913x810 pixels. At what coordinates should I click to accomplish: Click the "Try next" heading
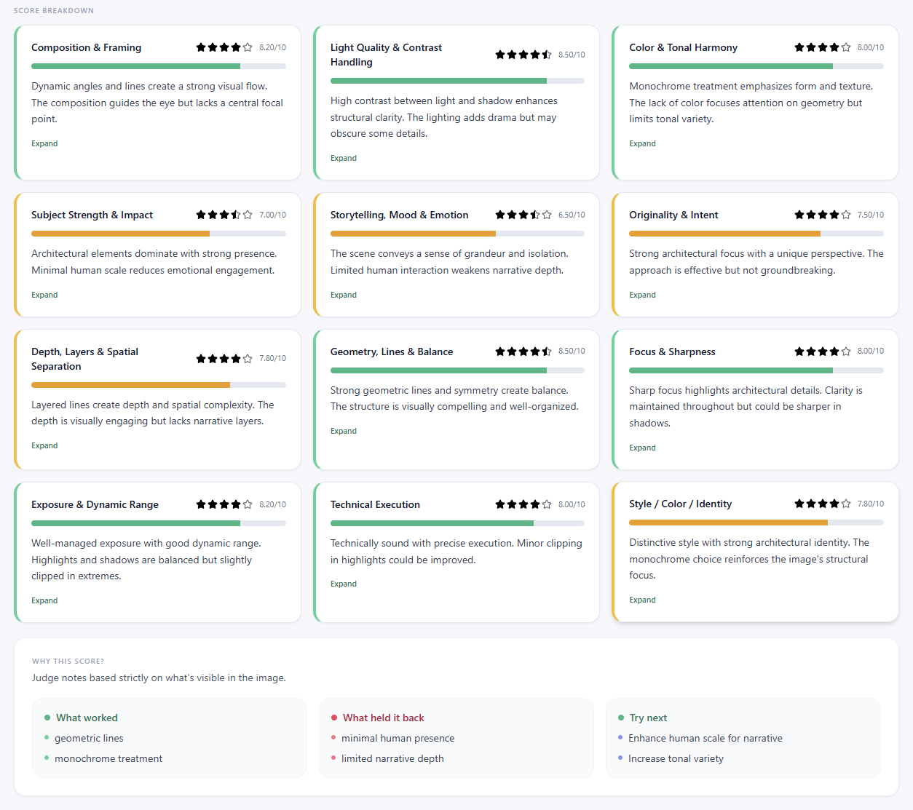click(x=648, y=718)
